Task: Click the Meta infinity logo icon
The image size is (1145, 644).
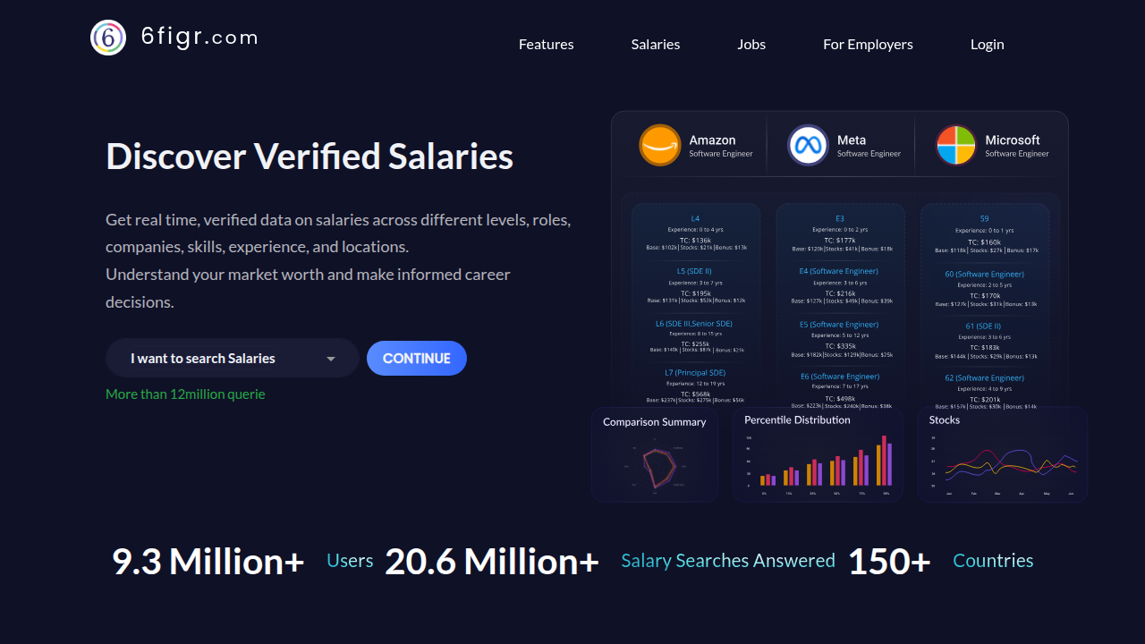Action: (809, 145)
